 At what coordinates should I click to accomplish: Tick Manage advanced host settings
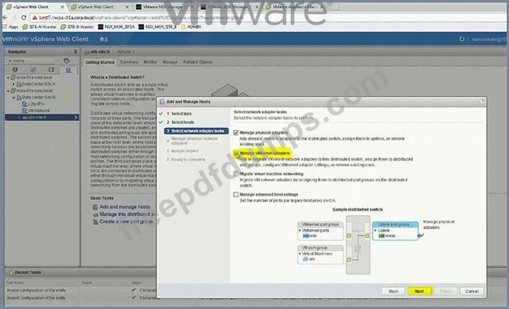pos(236,195)
